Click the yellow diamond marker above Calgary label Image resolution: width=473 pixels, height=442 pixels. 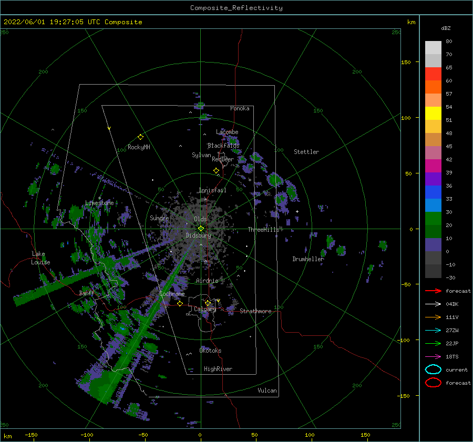tap(208, 303)
